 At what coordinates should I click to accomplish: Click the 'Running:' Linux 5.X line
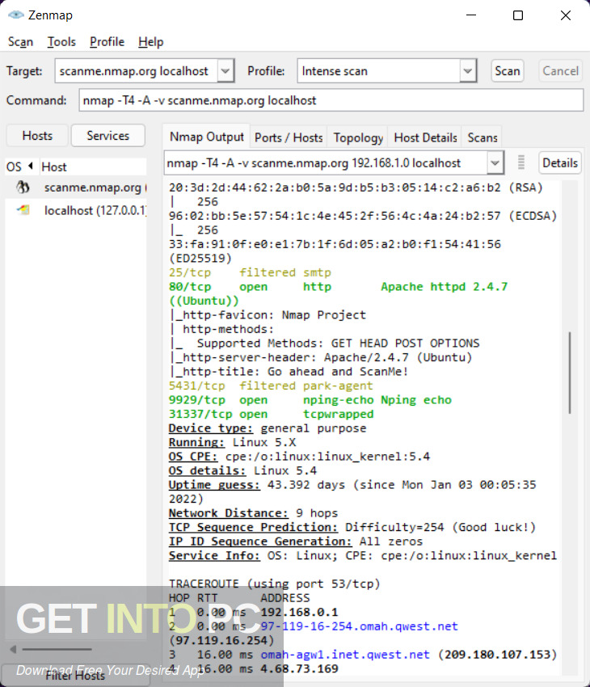click(233, 442)
